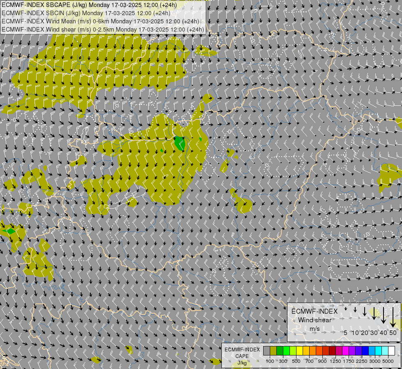The width and height of the screenshot is (402, 369).
Task: Select the pure yellow CAPE legend swatch
Action: [x=299, y=351]
